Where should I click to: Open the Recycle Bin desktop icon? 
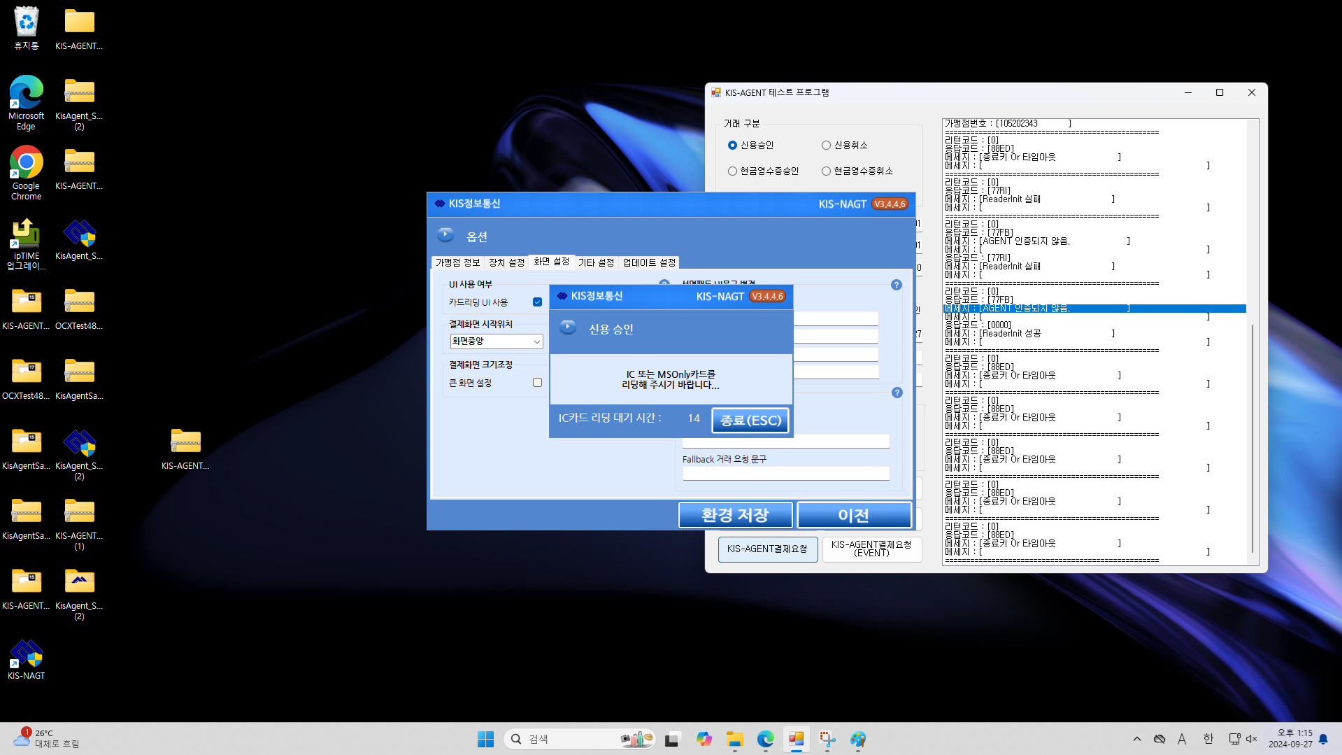26,22
